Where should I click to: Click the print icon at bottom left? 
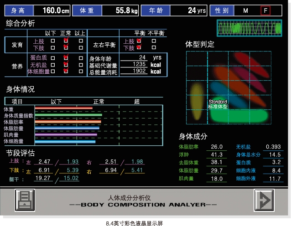coord(25,200)
